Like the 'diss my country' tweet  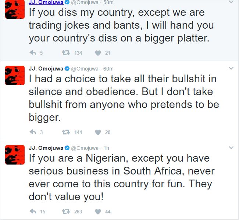[x=98, y=53]
